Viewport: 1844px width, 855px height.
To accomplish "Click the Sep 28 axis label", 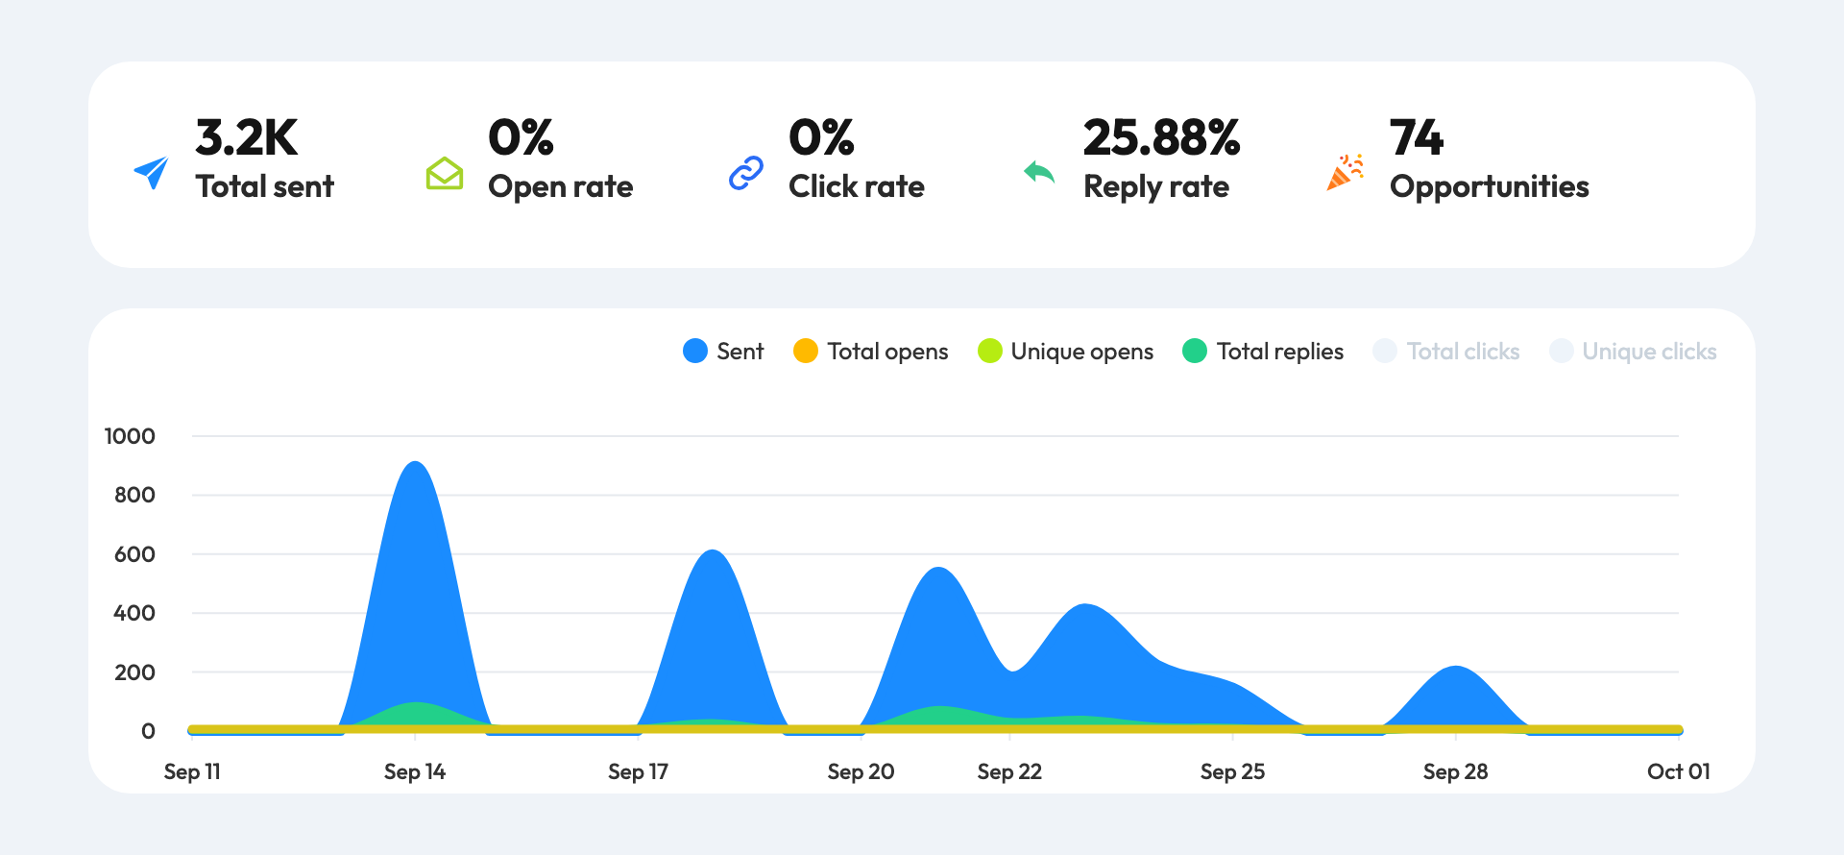I will coord(1455,772).
